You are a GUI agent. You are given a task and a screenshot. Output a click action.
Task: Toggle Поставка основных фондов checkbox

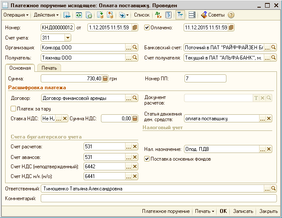pos(147,159)
